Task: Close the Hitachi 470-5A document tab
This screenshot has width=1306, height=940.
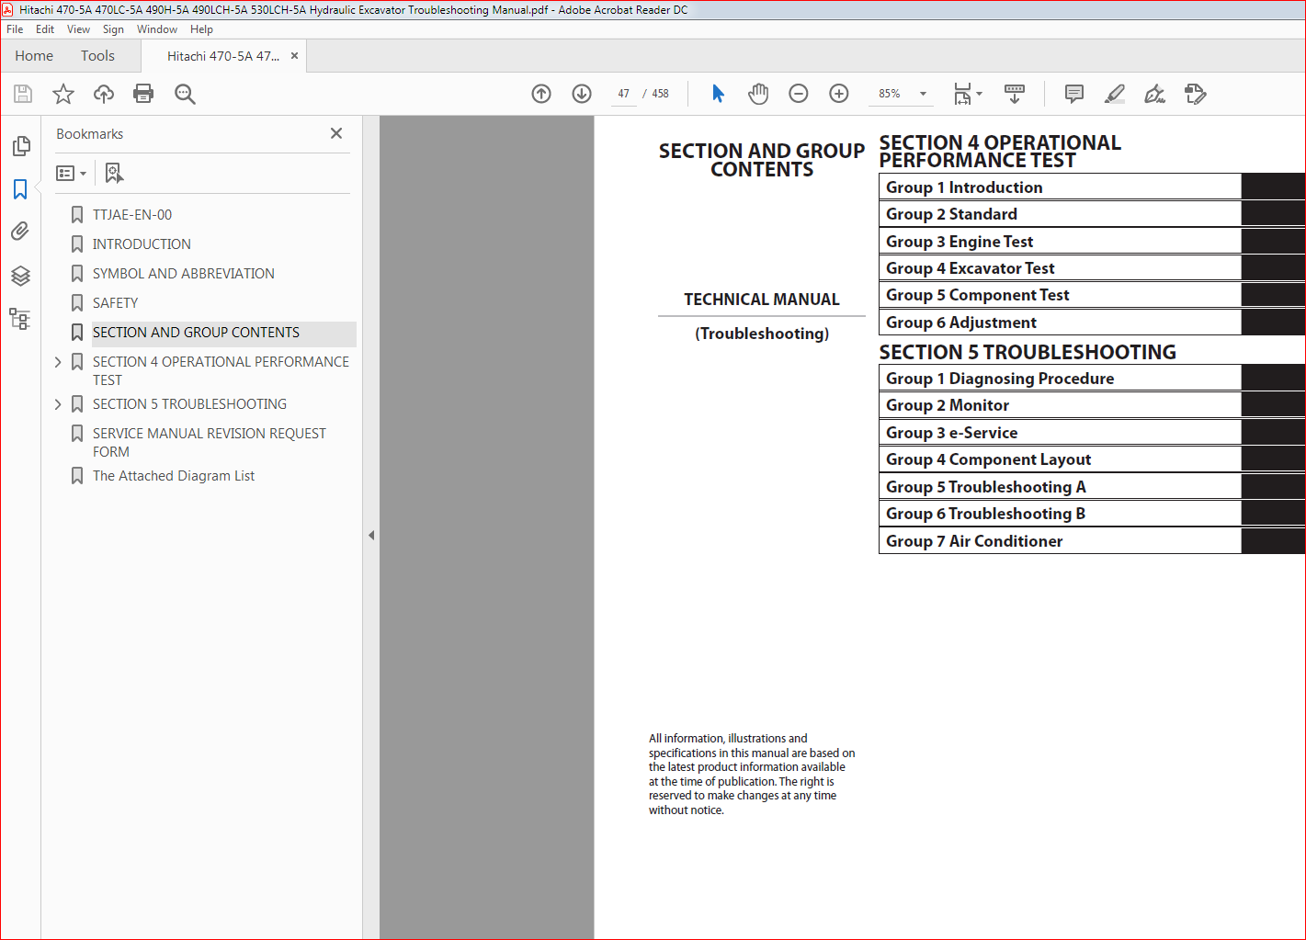Action: point(294,56)
